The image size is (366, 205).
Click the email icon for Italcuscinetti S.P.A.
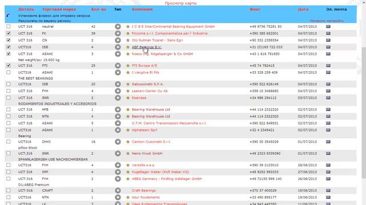(x=328, y=84)
